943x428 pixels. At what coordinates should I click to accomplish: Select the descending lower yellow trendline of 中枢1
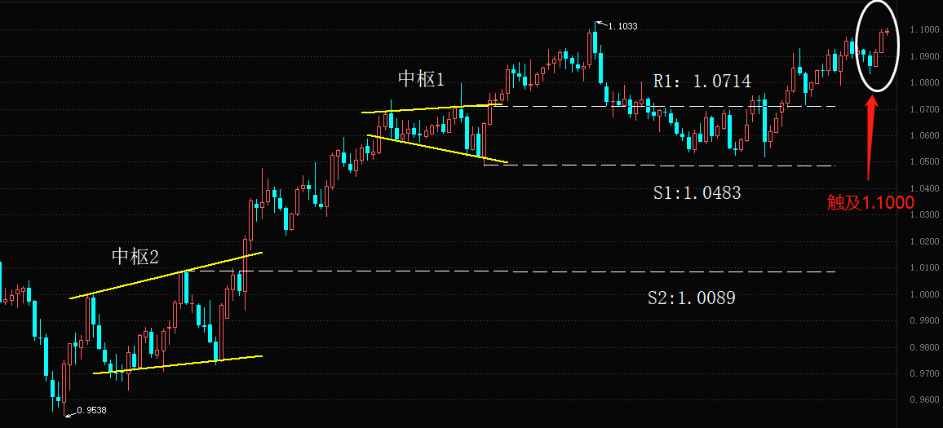(x=437, y=148)
